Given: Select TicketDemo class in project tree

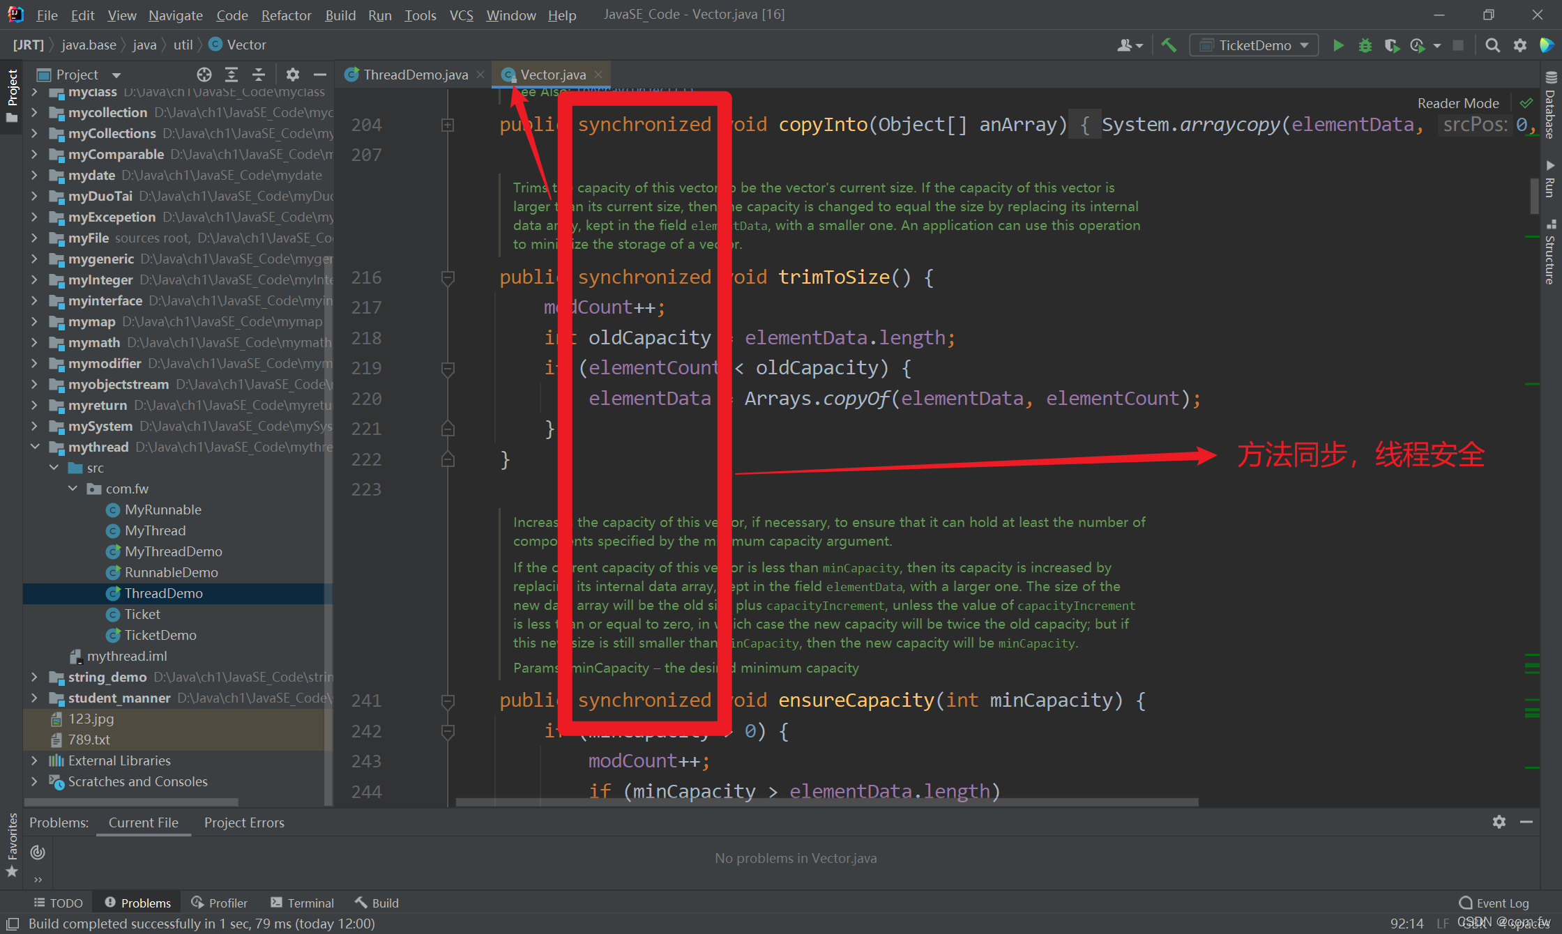Looking at the screenshot, I should click(160, 635).
